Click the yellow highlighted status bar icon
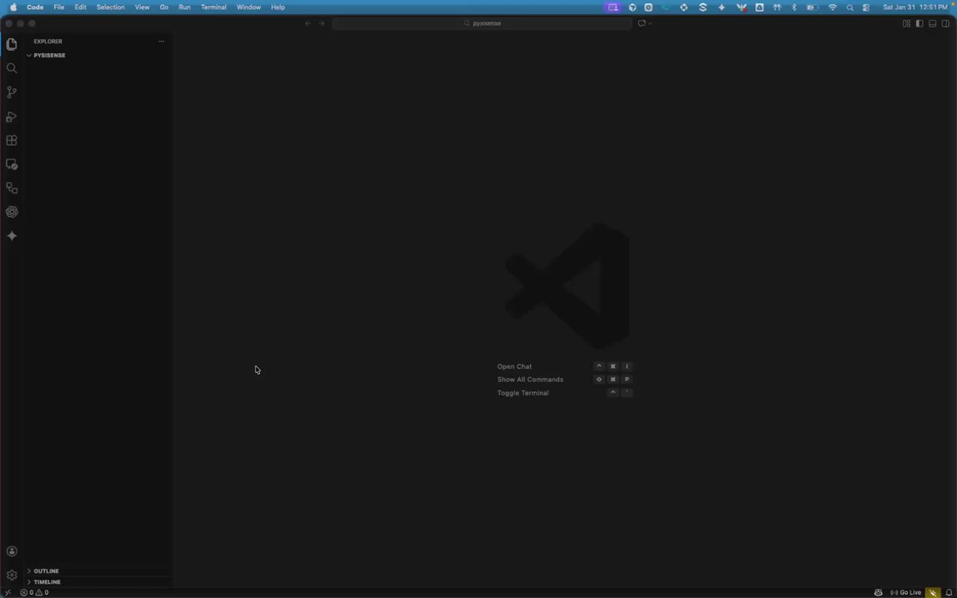The height and width of the screenshot is (598, 957). (933, 592)
